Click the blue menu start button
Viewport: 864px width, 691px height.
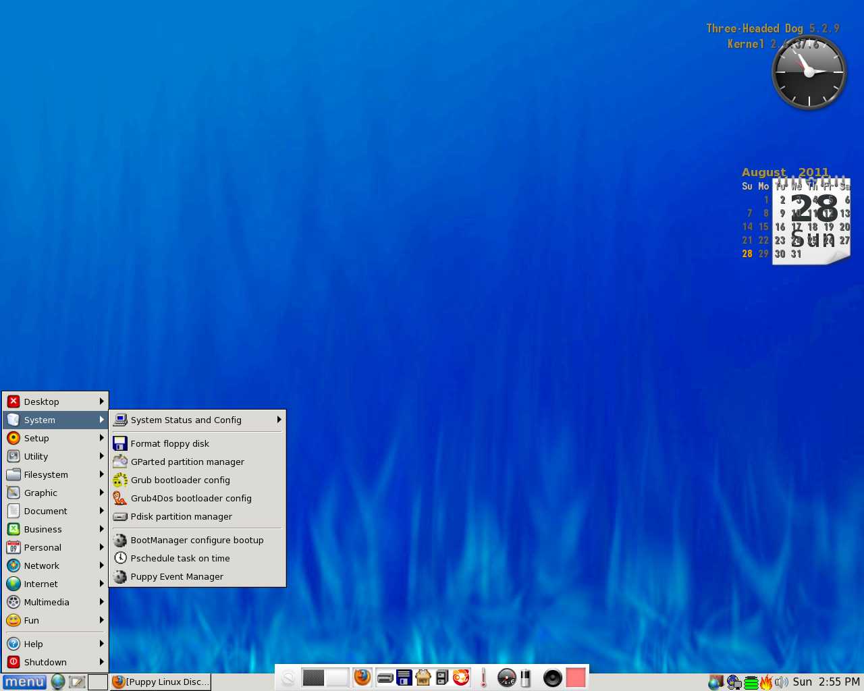click(24, 682)
